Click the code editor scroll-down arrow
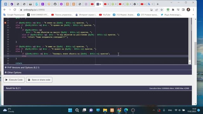This screenshot has width=203, height=114. pyautogui.click(x=190, y=63)
